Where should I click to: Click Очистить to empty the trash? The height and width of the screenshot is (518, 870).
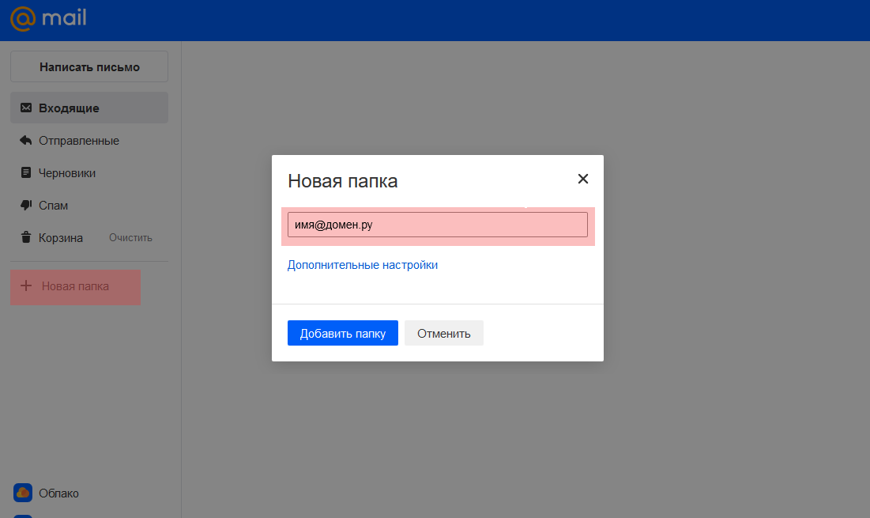(130, 238)
